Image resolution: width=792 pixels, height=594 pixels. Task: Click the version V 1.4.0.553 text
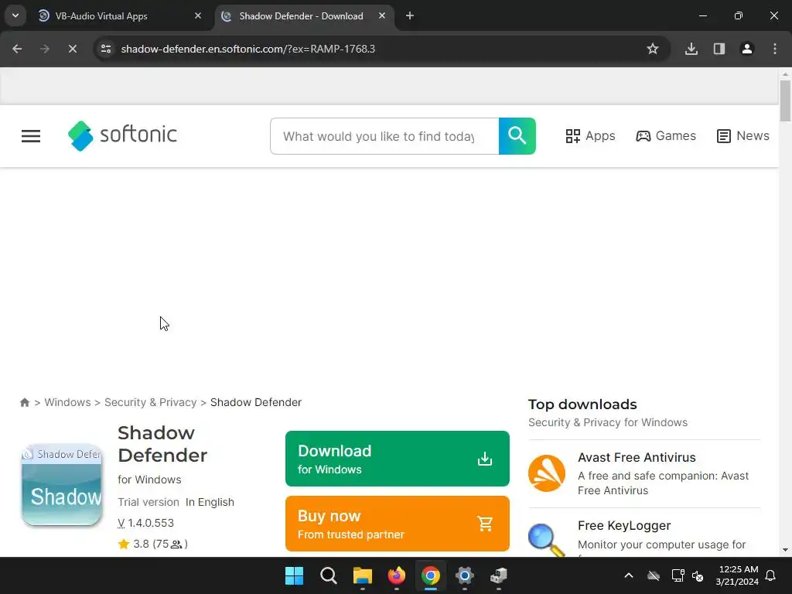click(145, 523)
